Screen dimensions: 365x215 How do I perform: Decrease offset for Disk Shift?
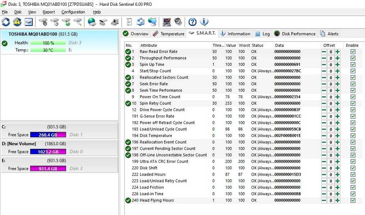324,168
